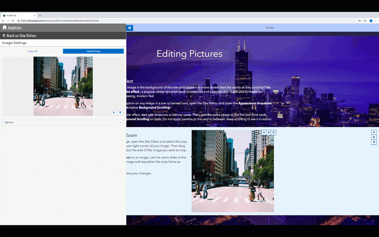Click the Zoom section heading
379x237 pixels.
click(x=132, y=135)
